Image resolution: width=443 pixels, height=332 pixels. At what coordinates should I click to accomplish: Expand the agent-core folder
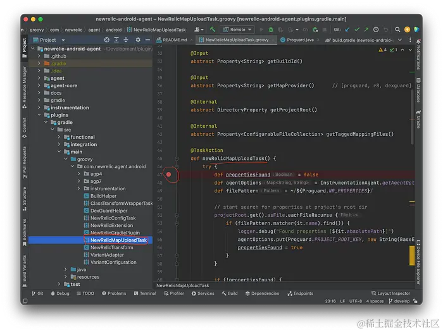[39, 85]
